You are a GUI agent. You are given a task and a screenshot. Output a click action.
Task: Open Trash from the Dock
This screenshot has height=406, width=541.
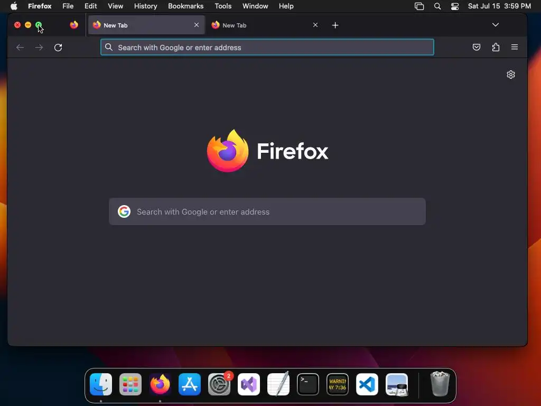[x=440, y=384]
